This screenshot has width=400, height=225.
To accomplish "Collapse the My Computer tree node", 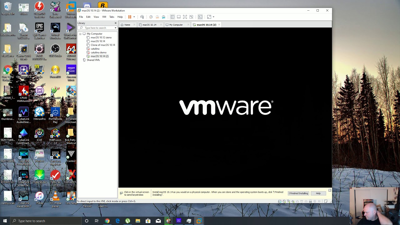I will pyautogui.click(x=80, y=34).
